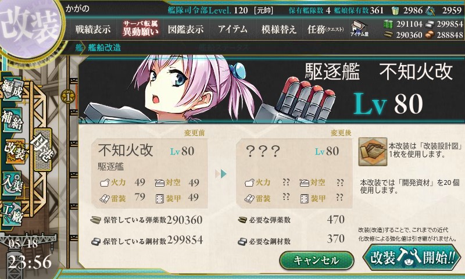Open the 工廠 factory sidebar icon
Image resolution: width=465 pixels, height=279 pixels.
pos(12,213)
